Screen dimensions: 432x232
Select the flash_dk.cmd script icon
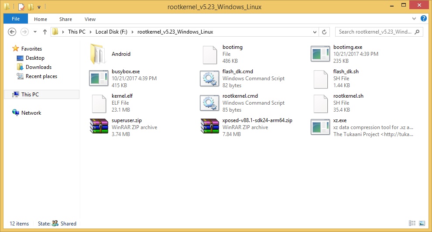[209, 78]
